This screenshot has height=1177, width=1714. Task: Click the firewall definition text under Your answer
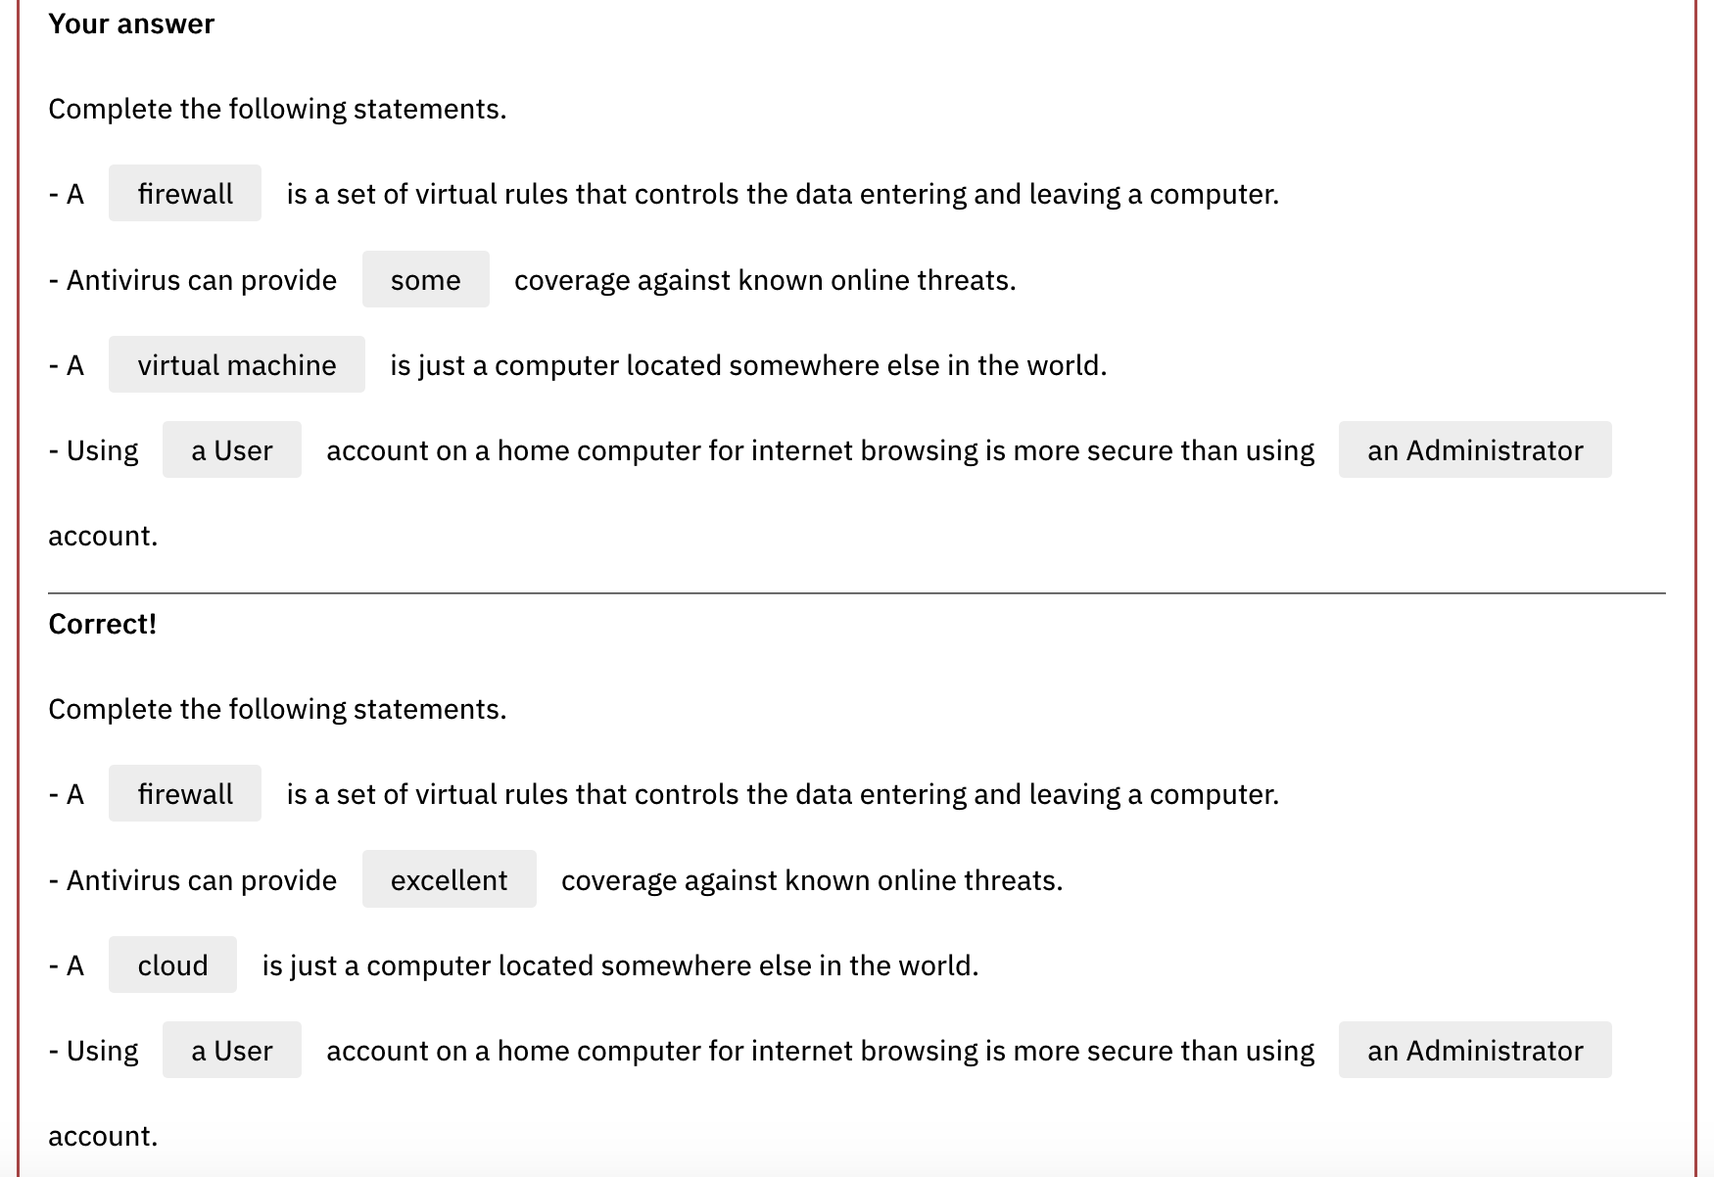pyautogui.click(x=782, y=194)
